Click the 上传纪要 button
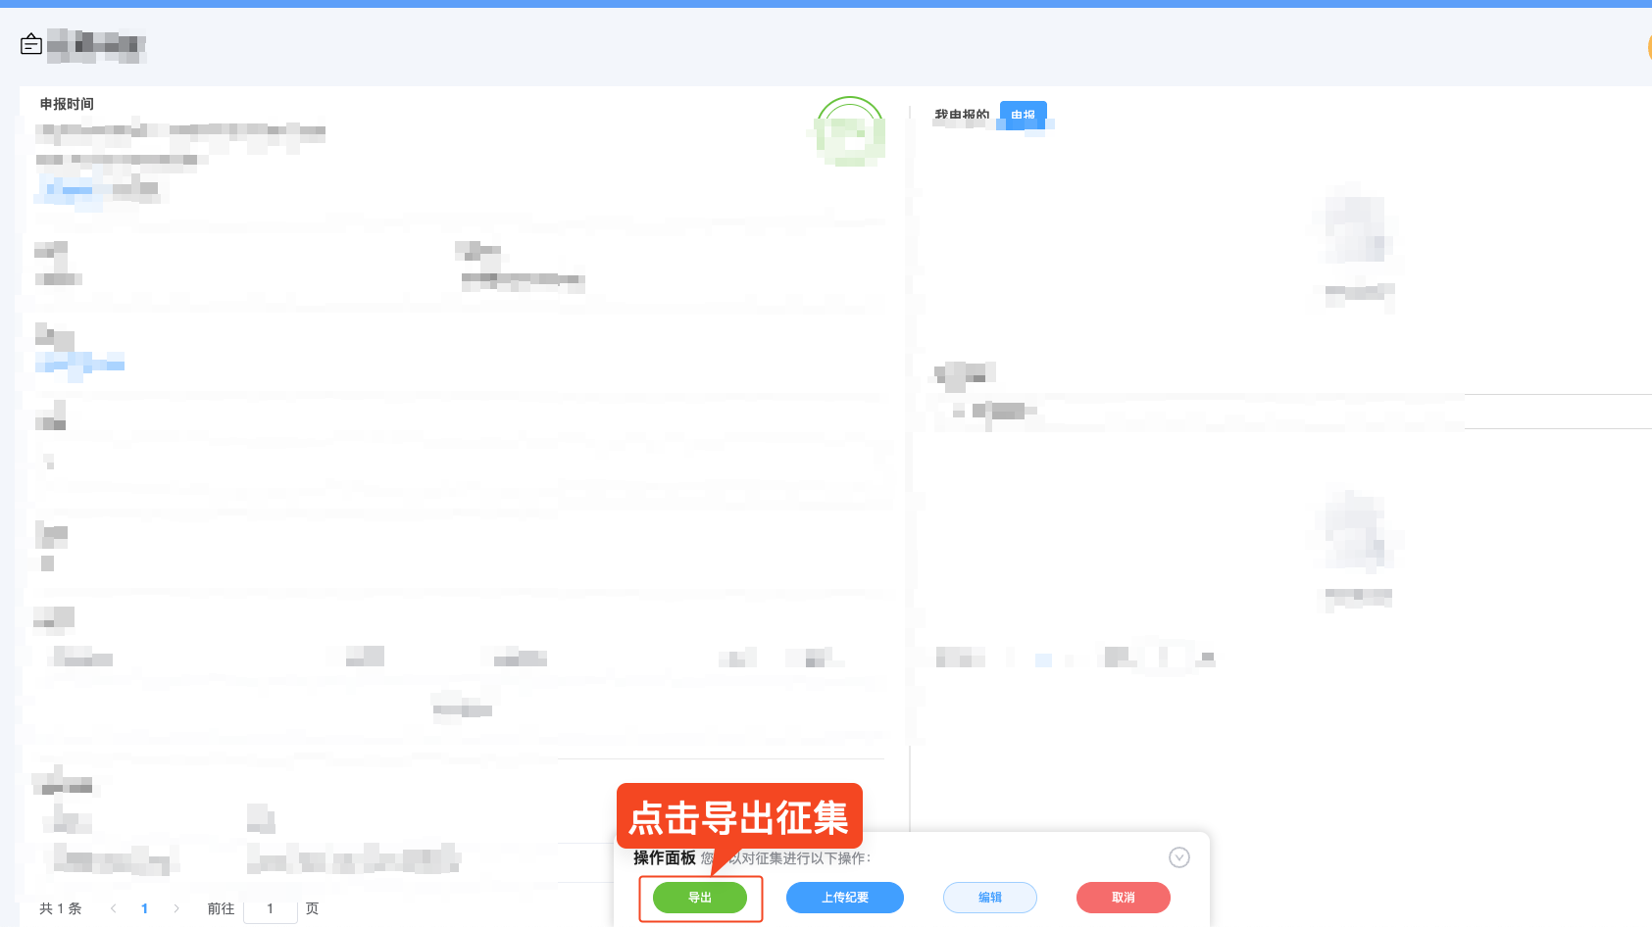 [844, 897]
